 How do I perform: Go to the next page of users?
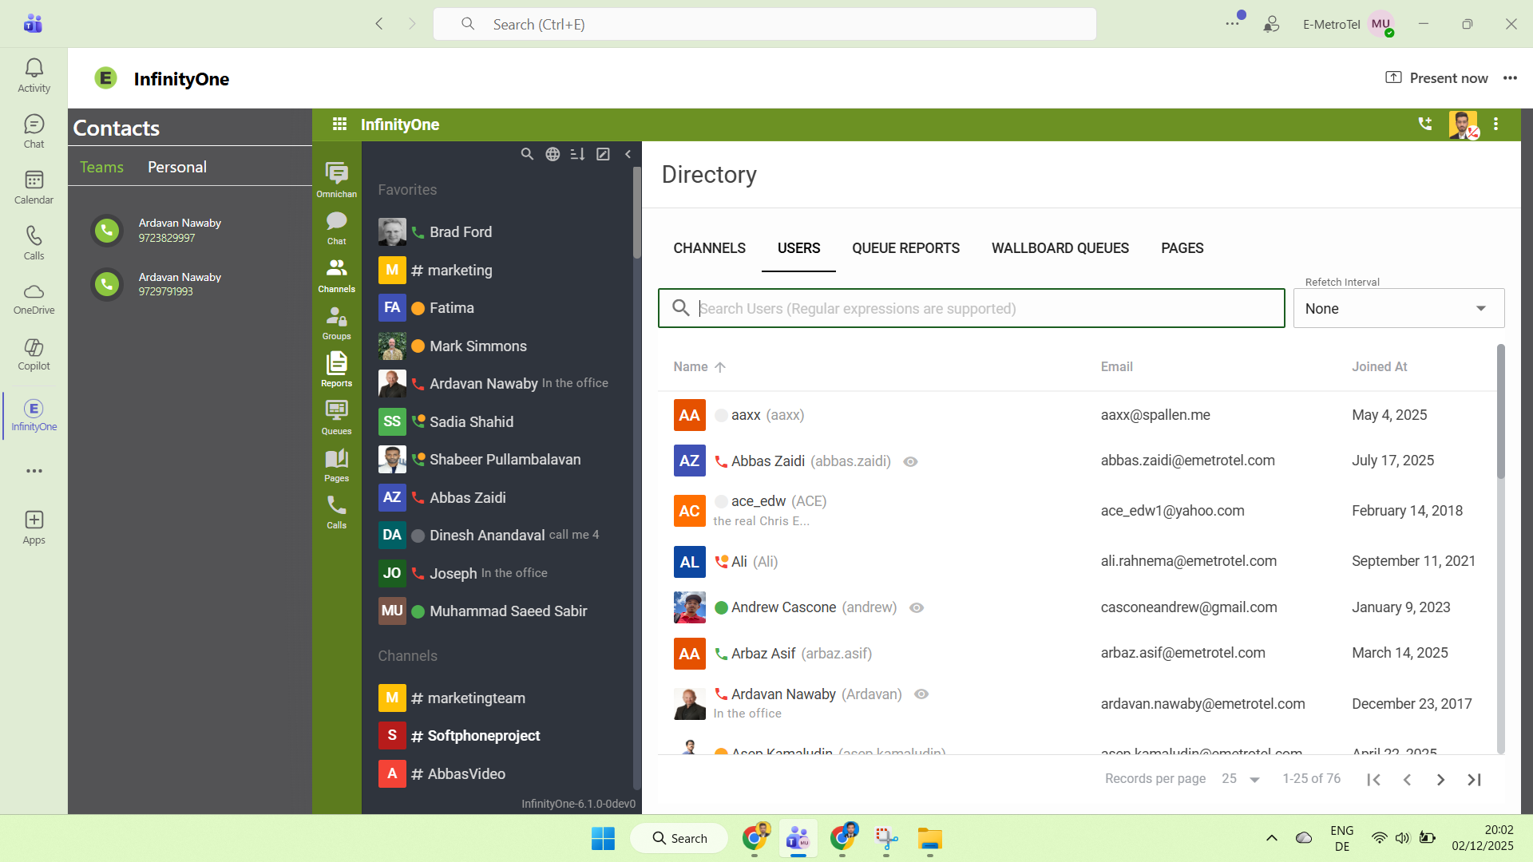[x=1440, y=780]
